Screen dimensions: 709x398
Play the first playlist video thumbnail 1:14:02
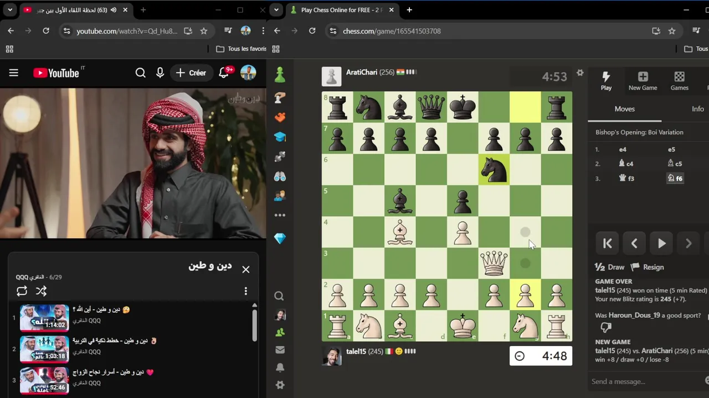[44, 317]
